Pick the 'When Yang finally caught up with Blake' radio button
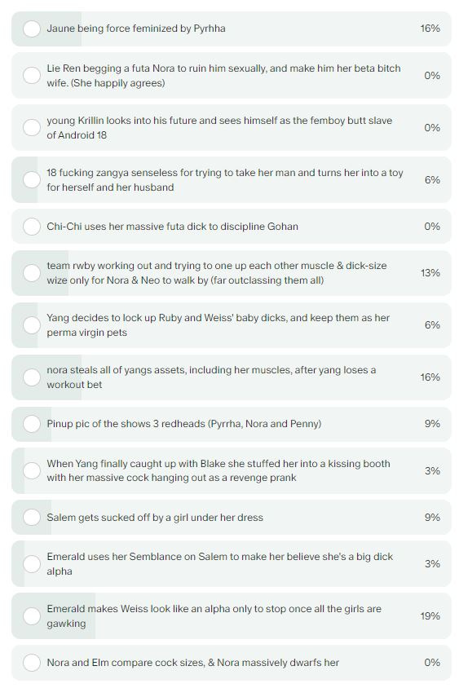Image resolution: width=459 pixels, height=688 pixels. pyautogui.click(x=32, y=471)
